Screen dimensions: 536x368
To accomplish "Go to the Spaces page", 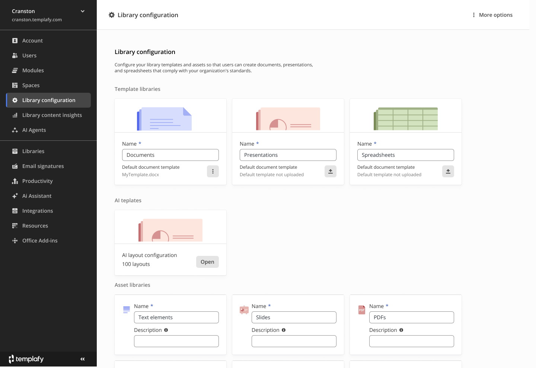I will pos(48,85).
